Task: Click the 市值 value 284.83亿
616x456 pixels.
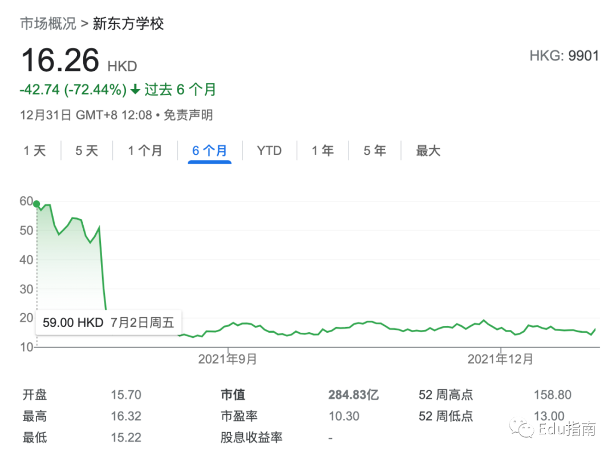Action: pos(354,395)
